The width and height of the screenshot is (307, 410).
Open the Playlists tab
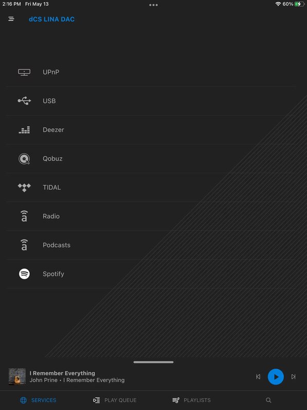click(x=191, y=400)
